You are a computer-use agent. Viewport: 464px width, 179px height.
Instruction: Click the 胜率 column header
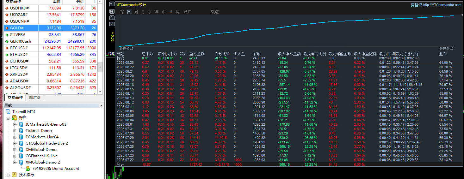coord(443,54)
